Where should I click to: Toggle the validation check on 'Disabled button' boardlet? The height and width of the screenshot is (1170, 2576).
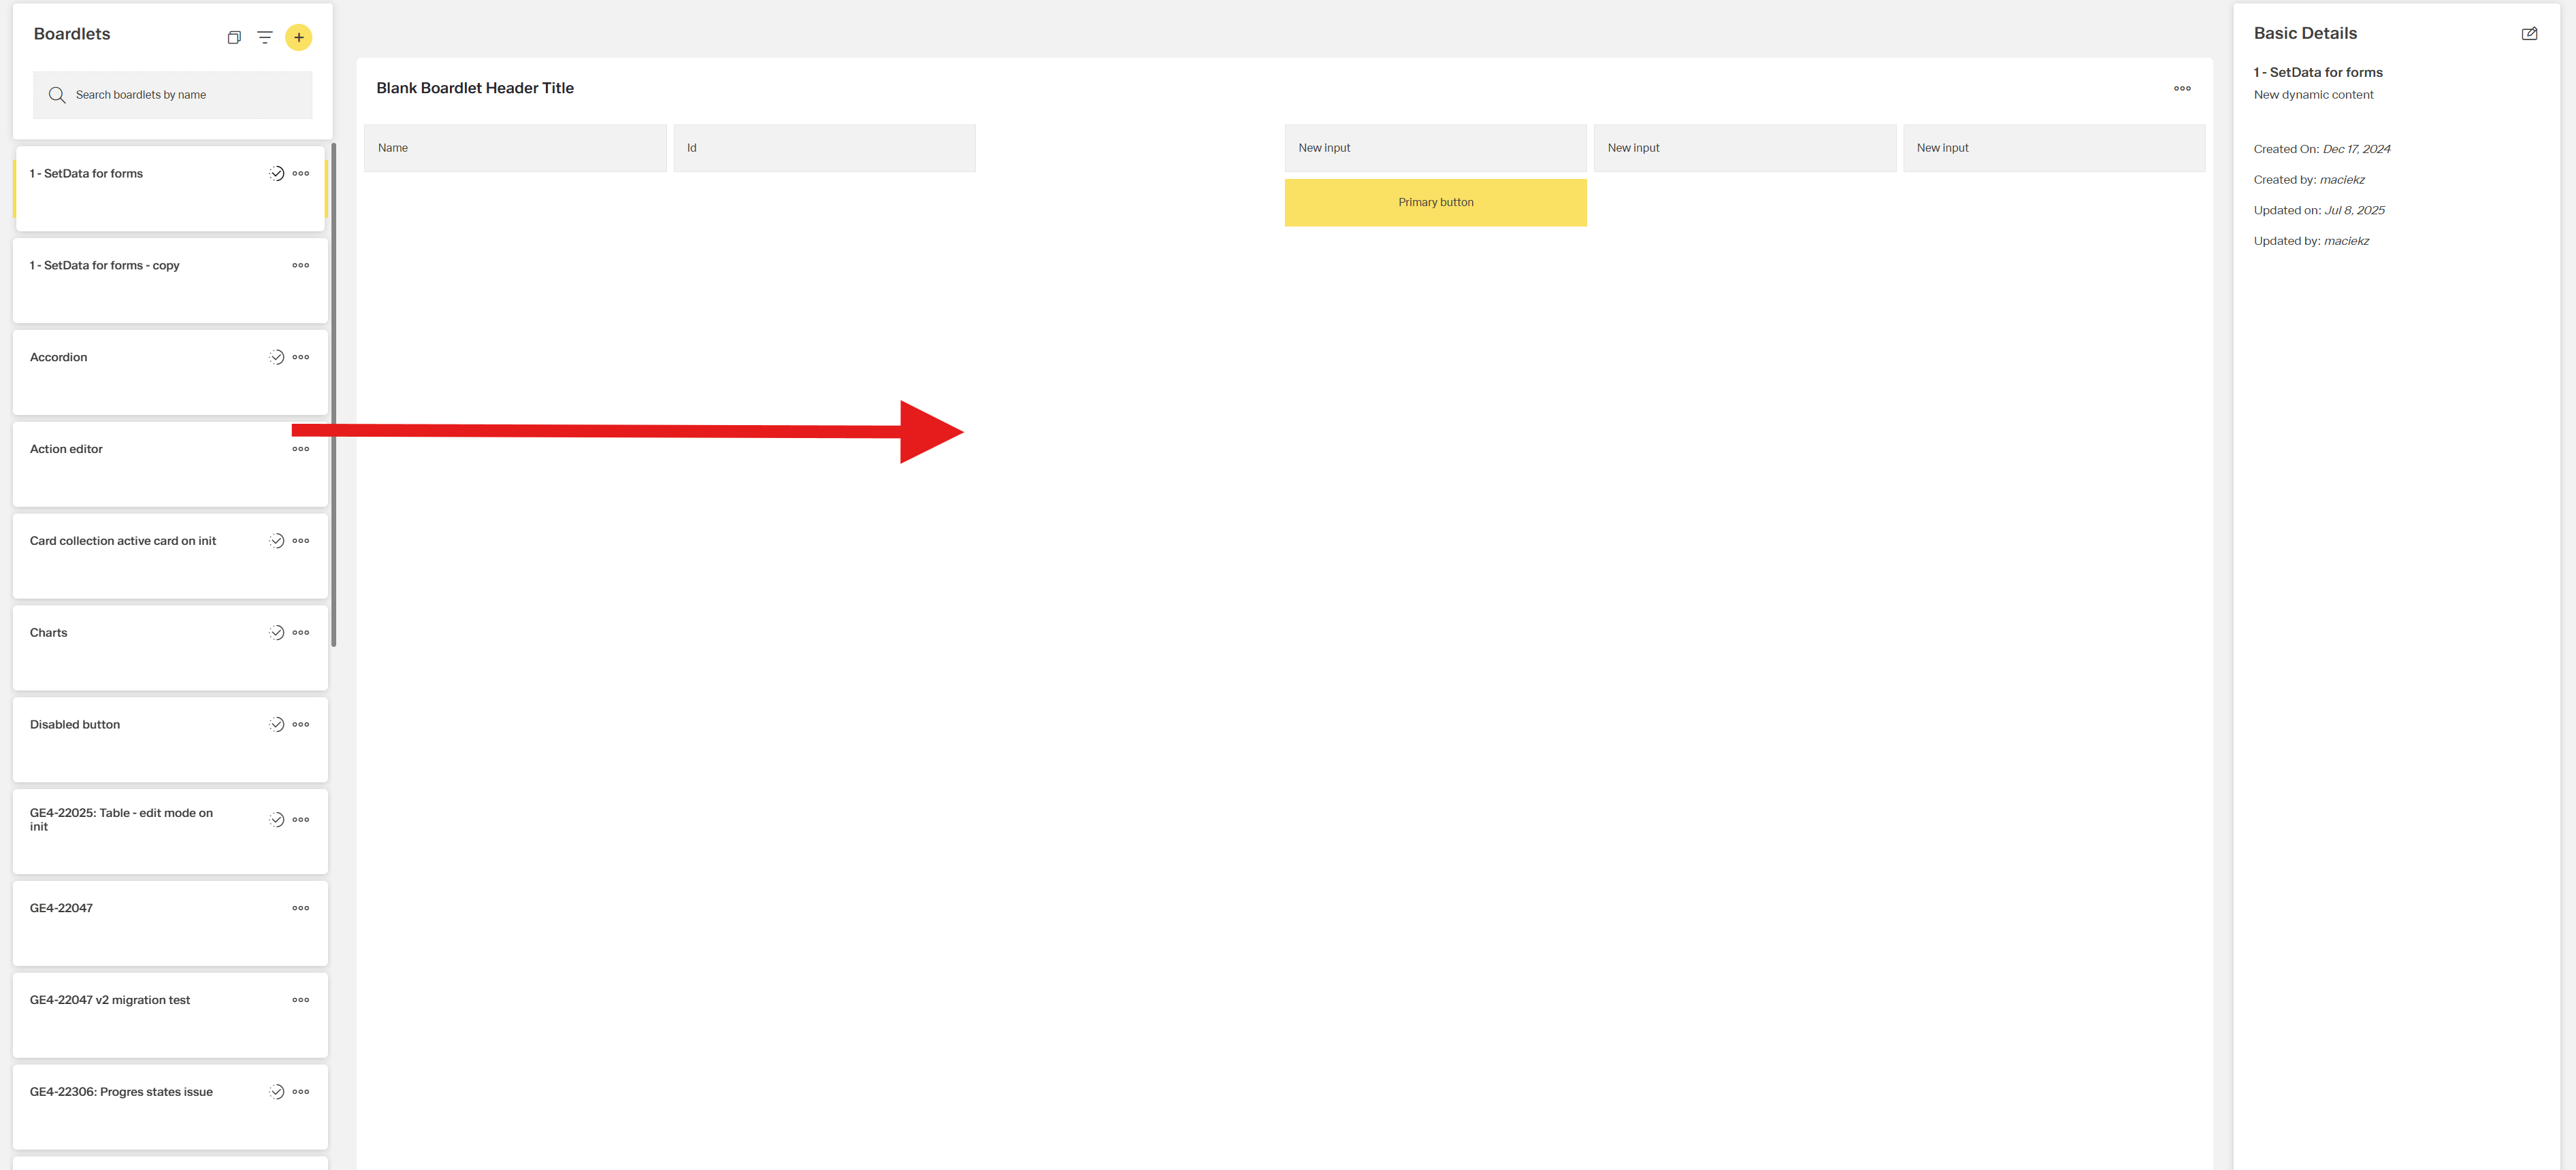pos(276,724)
